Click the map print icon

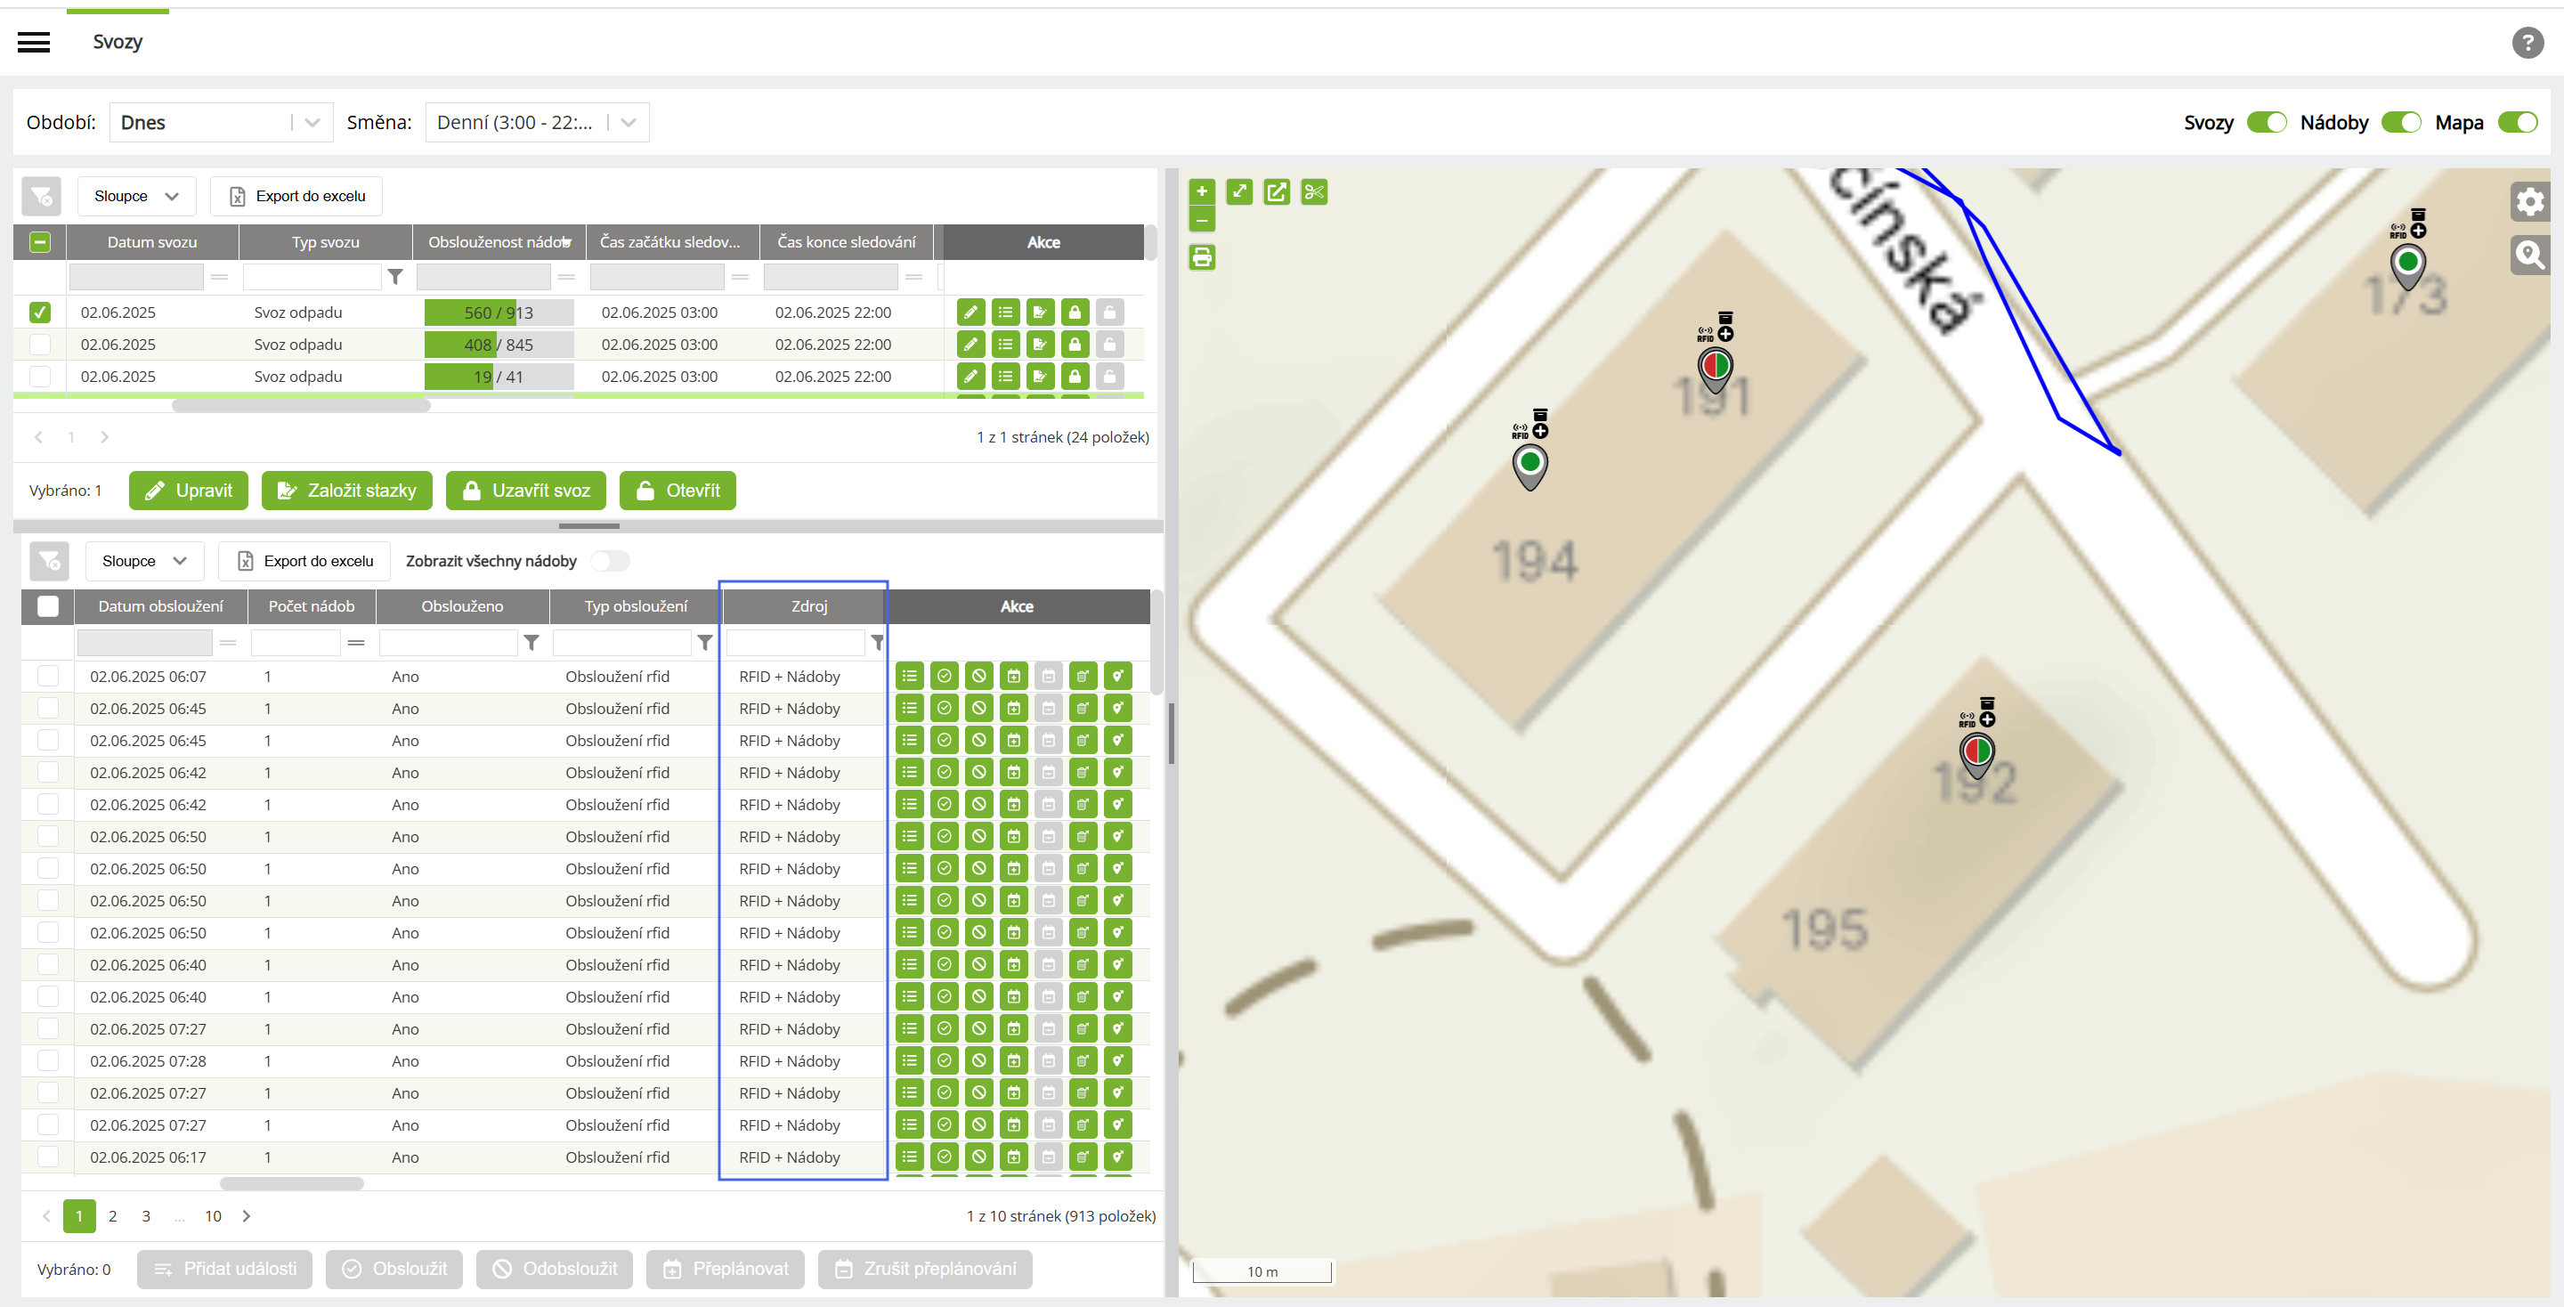pos(1201,258)
